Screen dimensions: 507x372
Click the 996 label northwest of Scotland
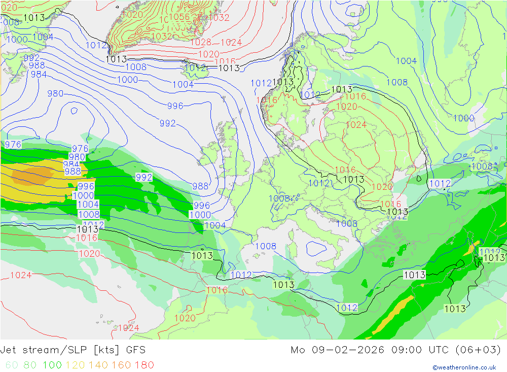tap(175, 106)
